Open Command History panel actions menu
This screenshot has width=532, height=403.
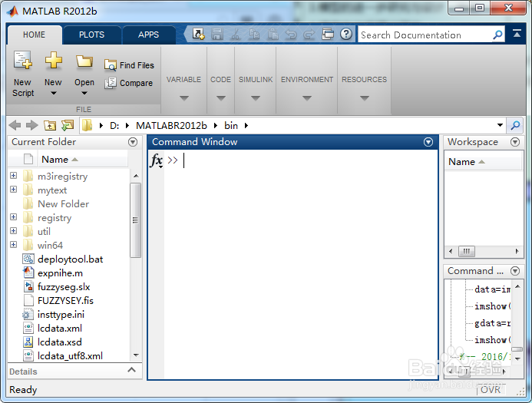pos(515,271)
